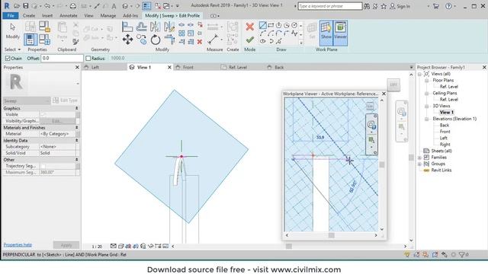Screen dimensions: 488x274
Task: Toggle the Chain checkbox
Action: (x=8, y=58)
